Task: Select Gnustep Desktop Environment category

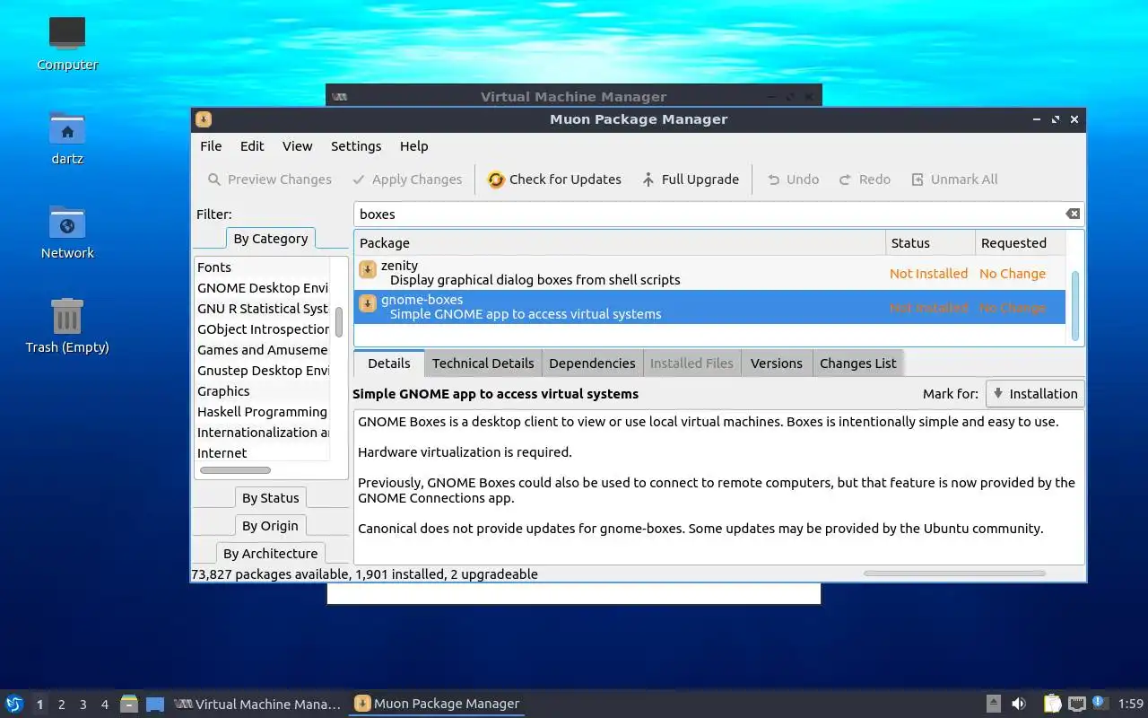Action: 262,371
